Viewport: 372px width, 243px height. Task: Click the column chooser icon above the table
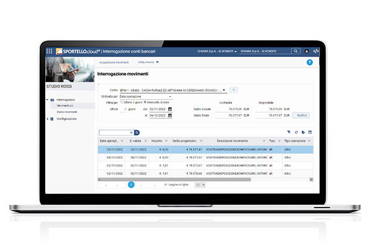click(310, 132)
